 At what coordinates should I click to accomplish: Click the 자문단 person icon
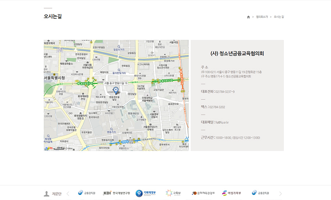[x=47, y=193]
